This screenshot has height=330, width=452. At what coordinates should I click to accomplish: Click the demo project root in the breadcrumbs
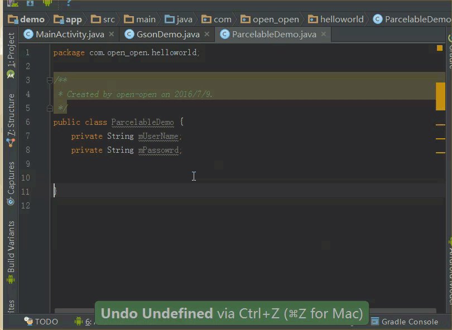26,18
